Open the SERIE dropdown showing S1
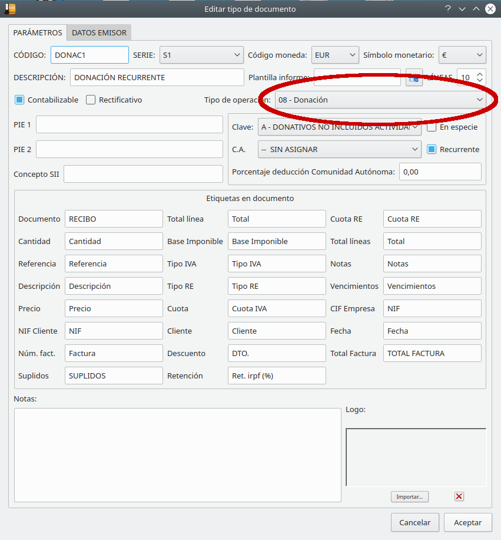Image resolution: width=501 pixels, height=540 pixels. 201,55
